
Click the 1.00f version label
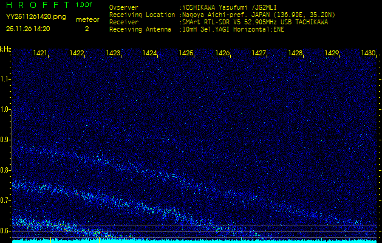pos(84,5)
